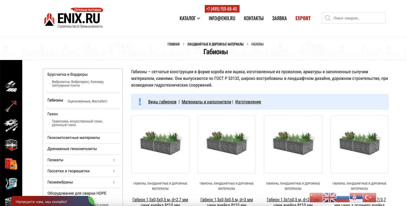The image size is (407, 206).
Task: Open the saw blade and drills category icon
Action: 11,125
